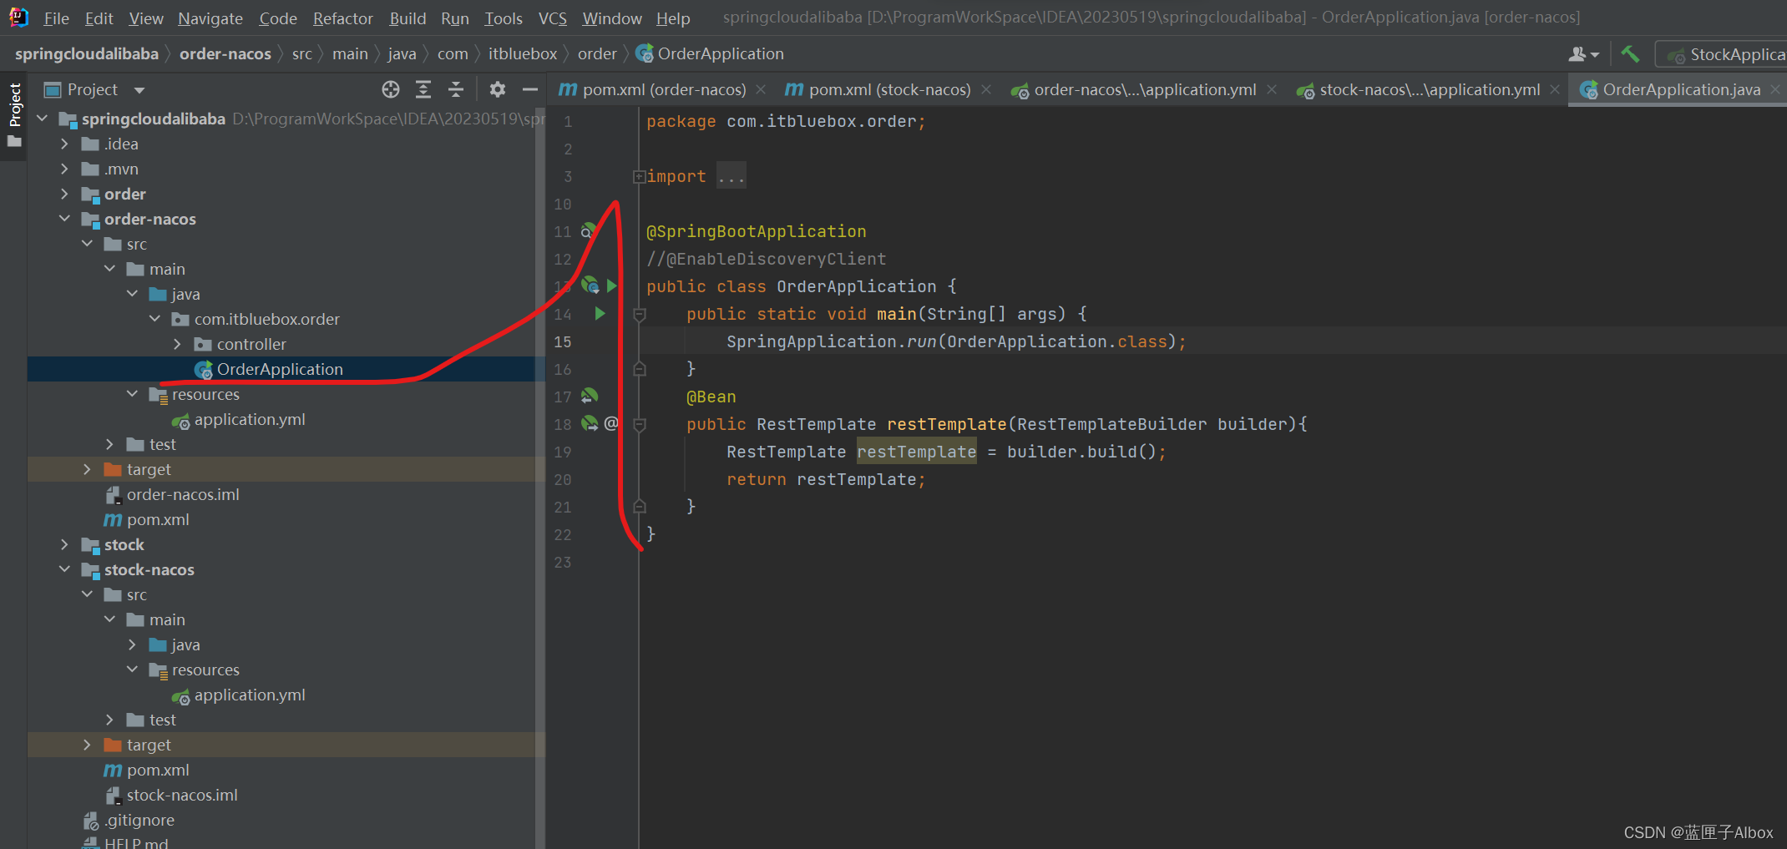
Task: Expand the target folder under order-nacos
Action: click(87, 469)
